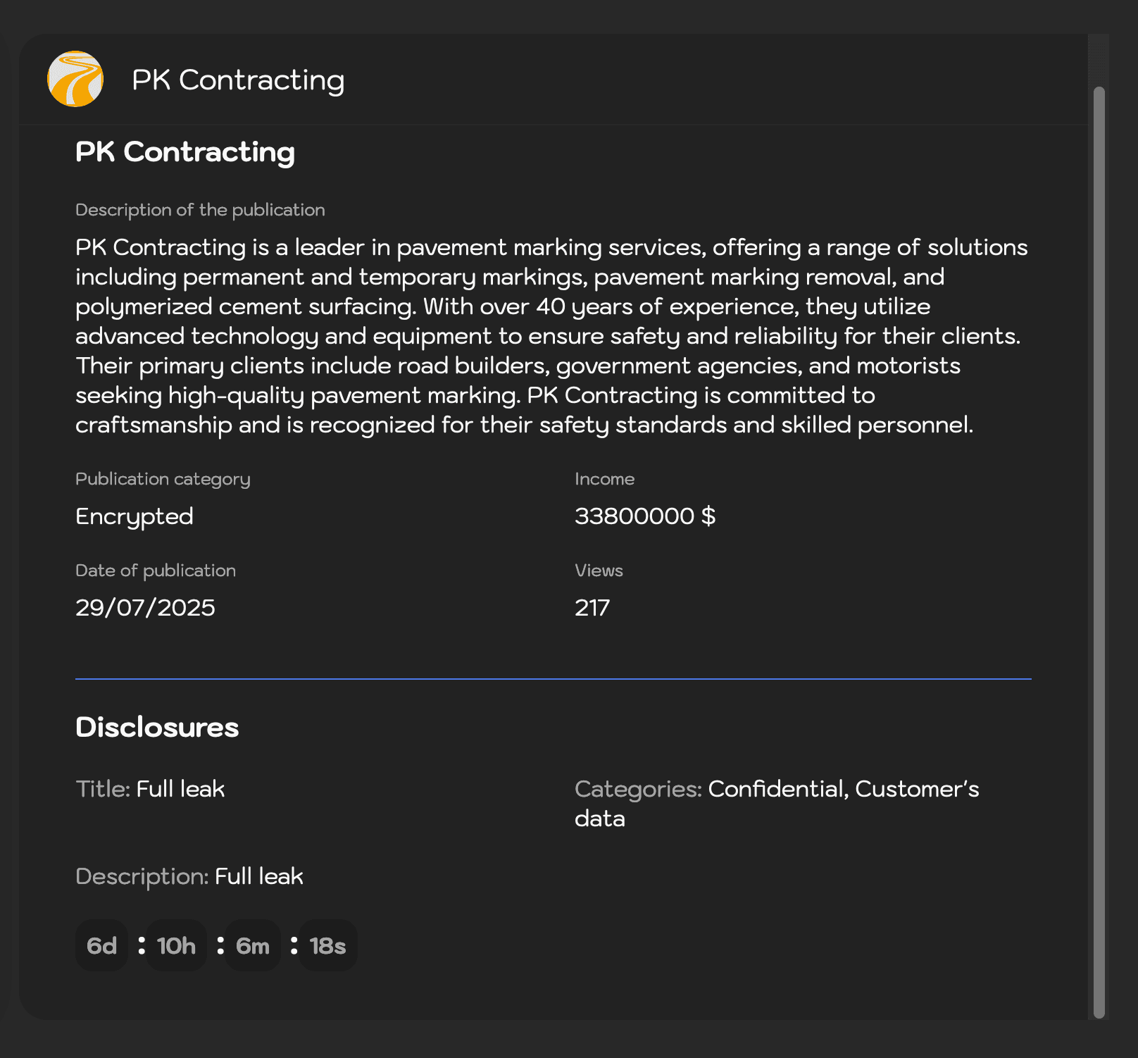Click the vertical scrollbar thumb
The image size is (1138, 1058).
click(1099, 552)
